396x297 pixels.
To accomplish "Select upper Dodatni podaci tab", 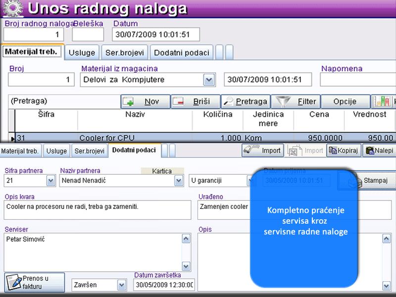I will pyautogui.click(x=181, y=52).
